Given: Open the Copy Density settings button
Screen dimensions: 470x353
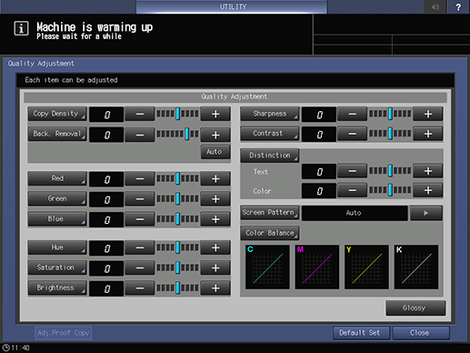Looking at the screenshot, I should pyautogui.click(x=57, y=114).
